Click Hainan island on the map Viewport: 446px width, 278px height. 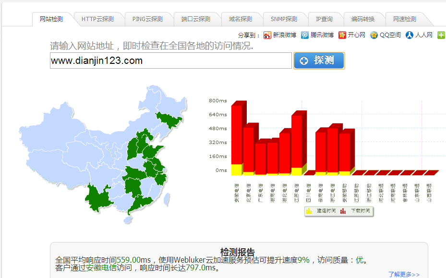click(x=128, y=219)
